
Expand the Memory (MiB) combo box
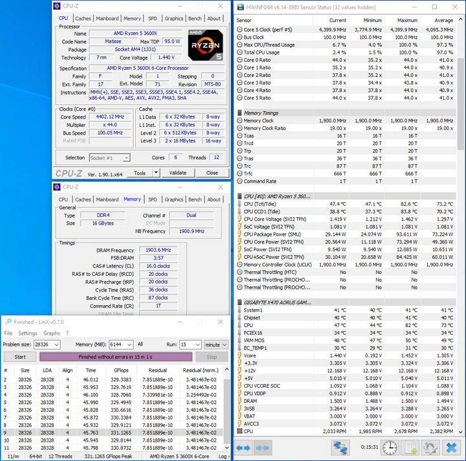click(130, 345)
